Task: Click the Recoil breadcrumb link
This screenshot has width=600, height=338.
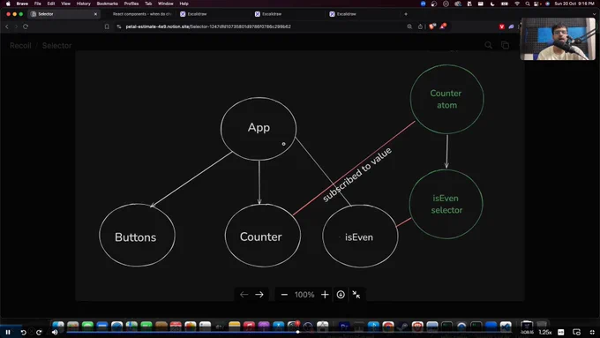Action: coord(20,46)
